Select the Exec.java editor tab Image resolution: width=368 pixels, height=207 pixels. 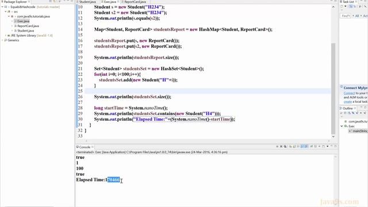pos(110,2)
